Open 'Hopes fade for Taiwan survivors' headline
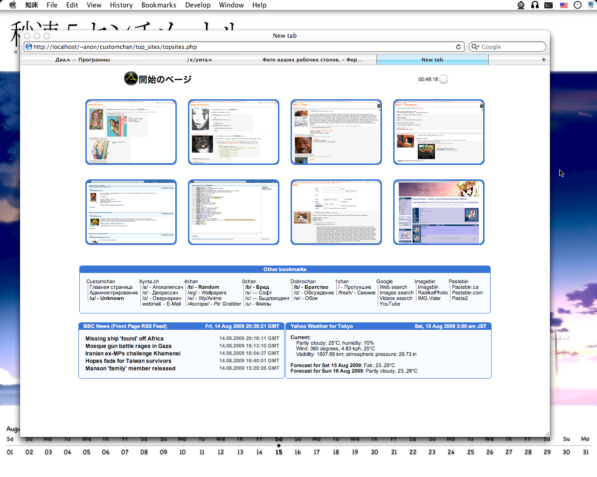 click(128, 361)
